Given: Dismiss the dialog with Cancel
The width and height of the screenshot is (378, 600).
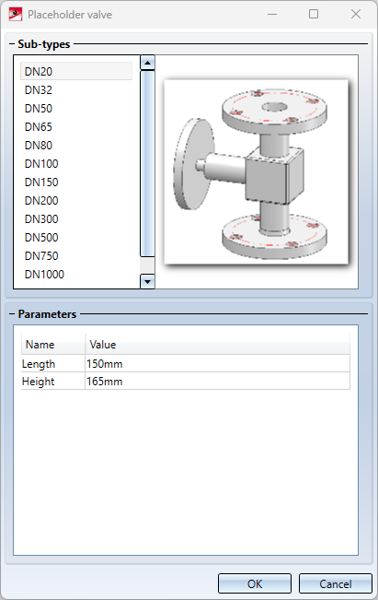Looking at the screenshot, I should [336, 583].
